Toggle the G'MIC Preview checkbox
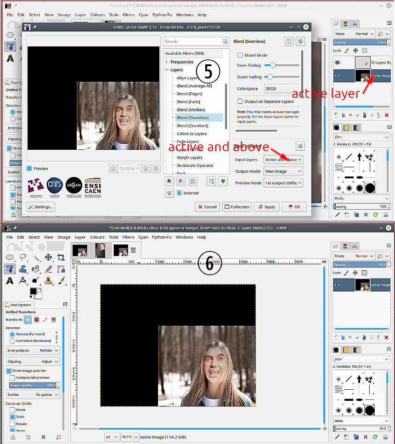This screenshot has height=444, width=395. point(29,169)
